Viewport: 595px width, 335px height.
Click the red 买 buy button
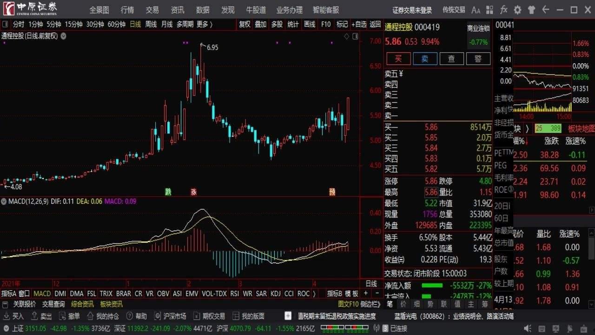(x=398, y=58)
